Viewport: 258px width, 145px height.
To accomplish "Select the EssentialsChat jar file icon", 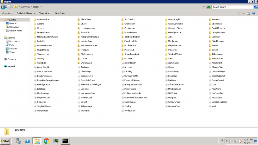I will click(x=210, y=76).
